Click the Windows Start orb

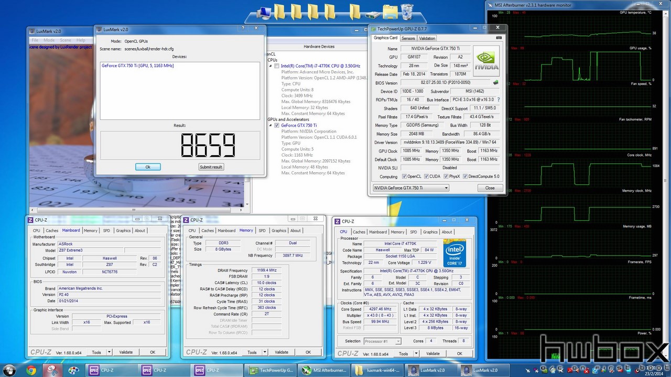(10, 370)
